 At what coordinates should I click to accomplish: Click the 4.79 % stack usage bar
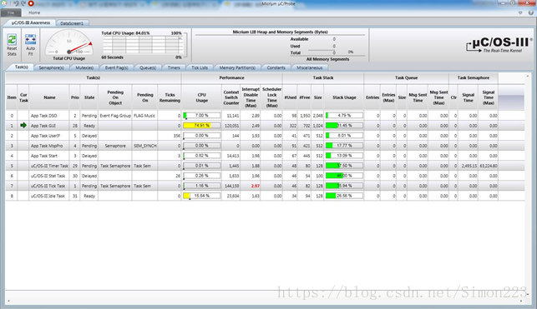[x=344, y=116]
